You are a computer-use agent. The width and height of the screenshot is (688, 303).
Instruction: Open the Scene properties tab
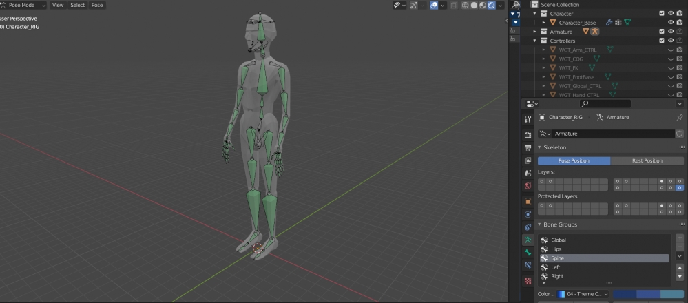point(528,174)
